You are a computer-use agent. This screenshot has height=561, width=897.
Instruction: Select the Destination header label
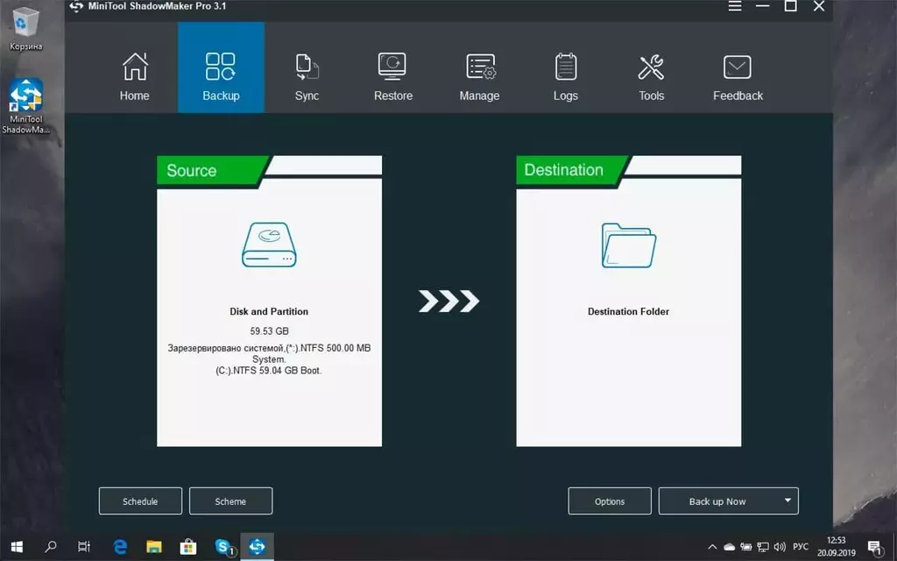pos(563,170)
